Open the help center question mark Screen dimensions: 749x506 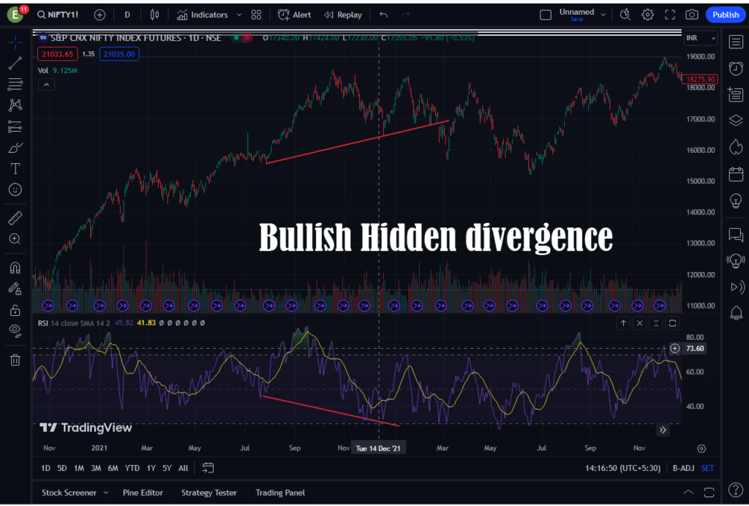pos(736,490)
